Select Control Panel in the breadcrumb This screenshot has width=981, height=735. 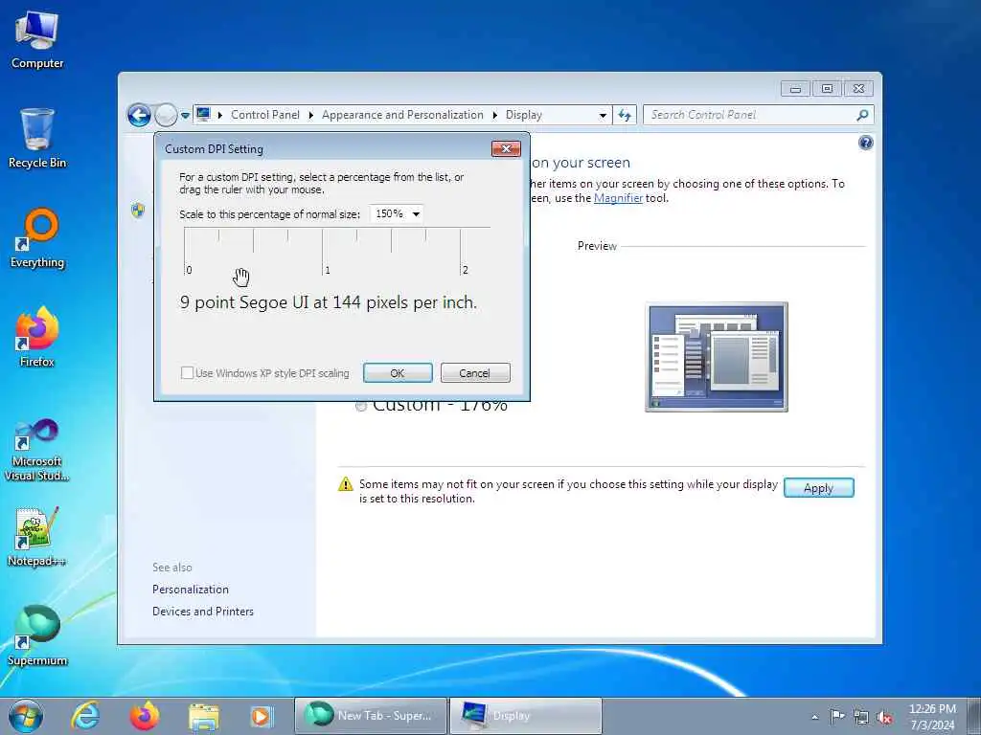point(265,115)
